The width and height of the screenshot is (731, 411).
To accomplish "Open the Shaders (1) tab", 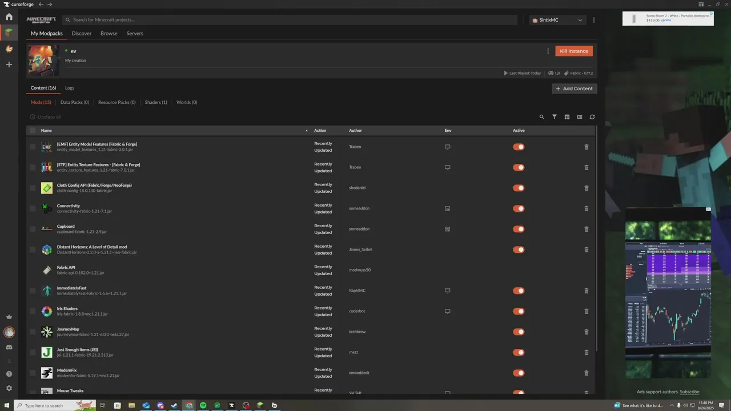I will [x=156, y=102].
